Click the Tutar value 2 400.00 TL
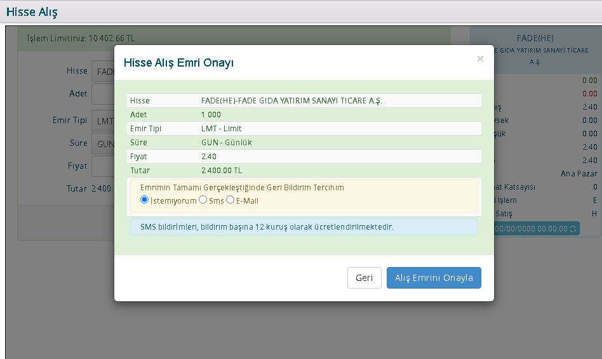The width and height of the screenshot is (602, 359). coord(222,170)
